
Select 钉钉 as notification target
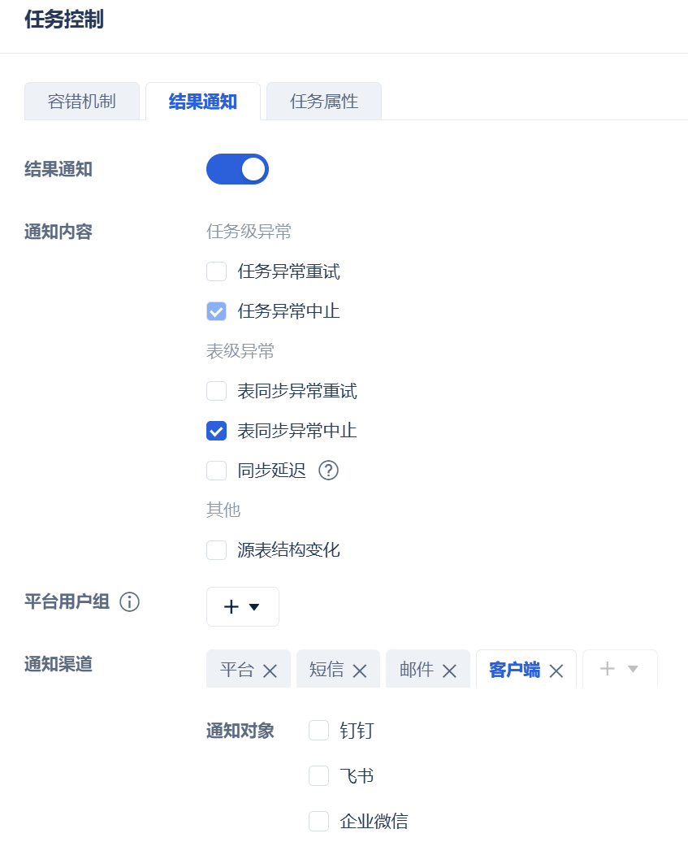point(318,731)
